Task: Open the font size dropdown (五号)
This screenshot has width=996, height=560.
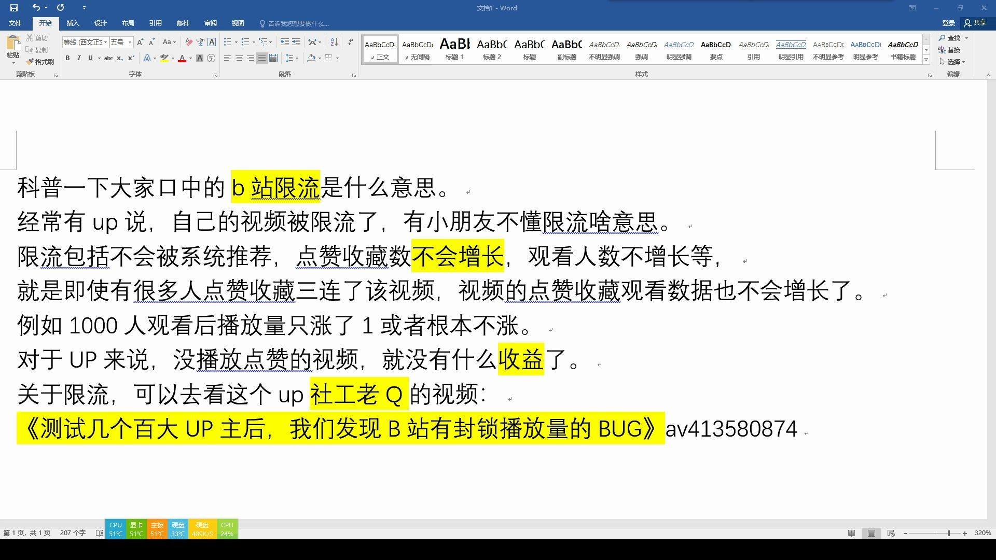Action: [130, 43]
